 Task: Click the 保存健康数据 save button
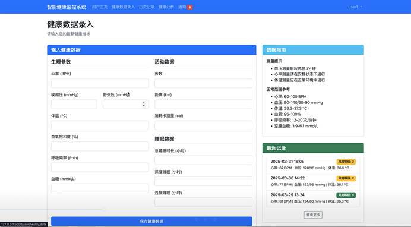click(151, 221)
